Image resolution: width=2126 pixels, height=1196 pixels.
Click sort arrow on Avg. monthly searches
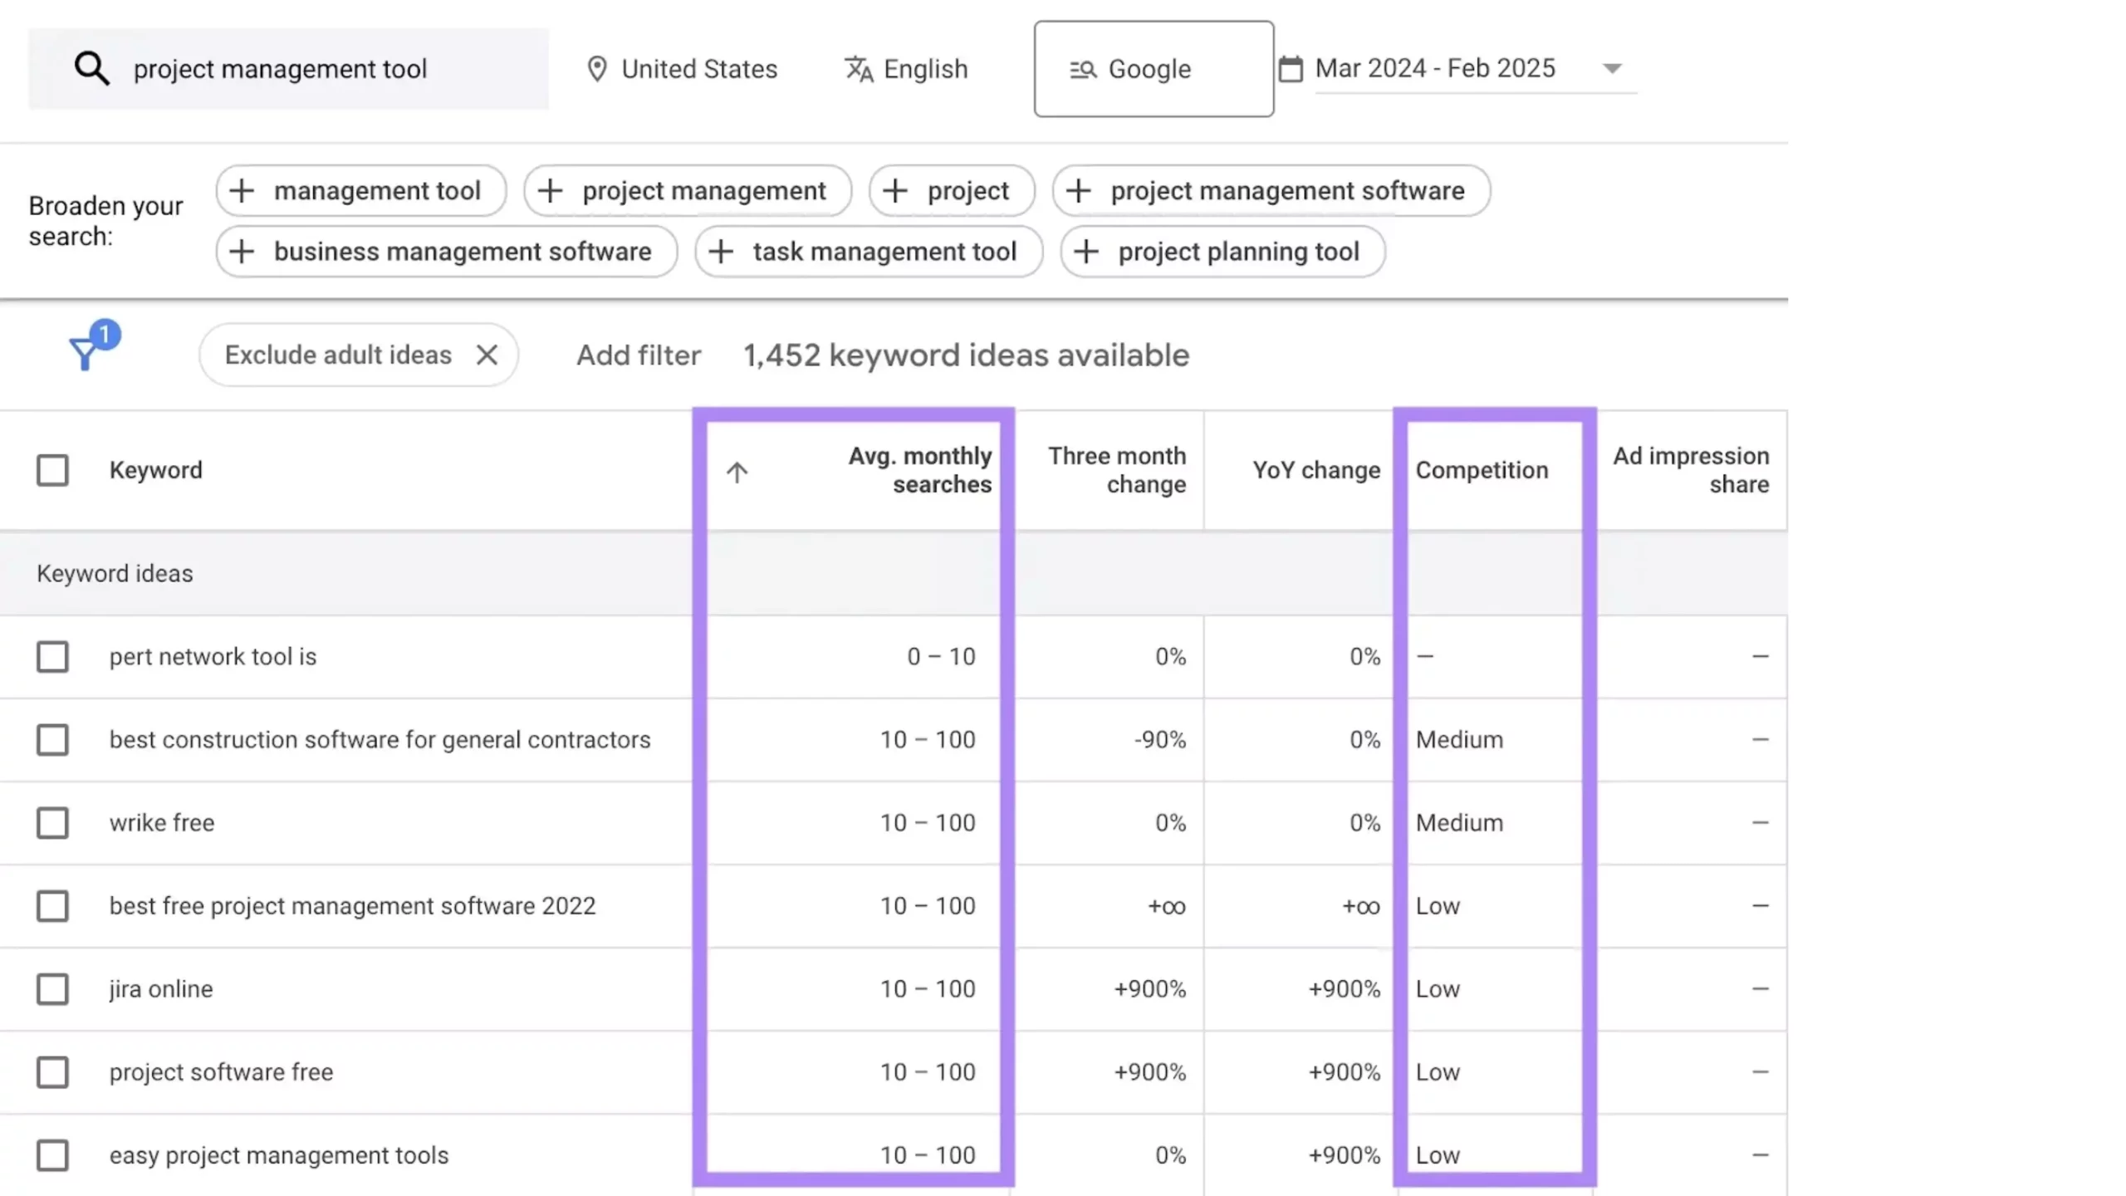pos(737,472)
